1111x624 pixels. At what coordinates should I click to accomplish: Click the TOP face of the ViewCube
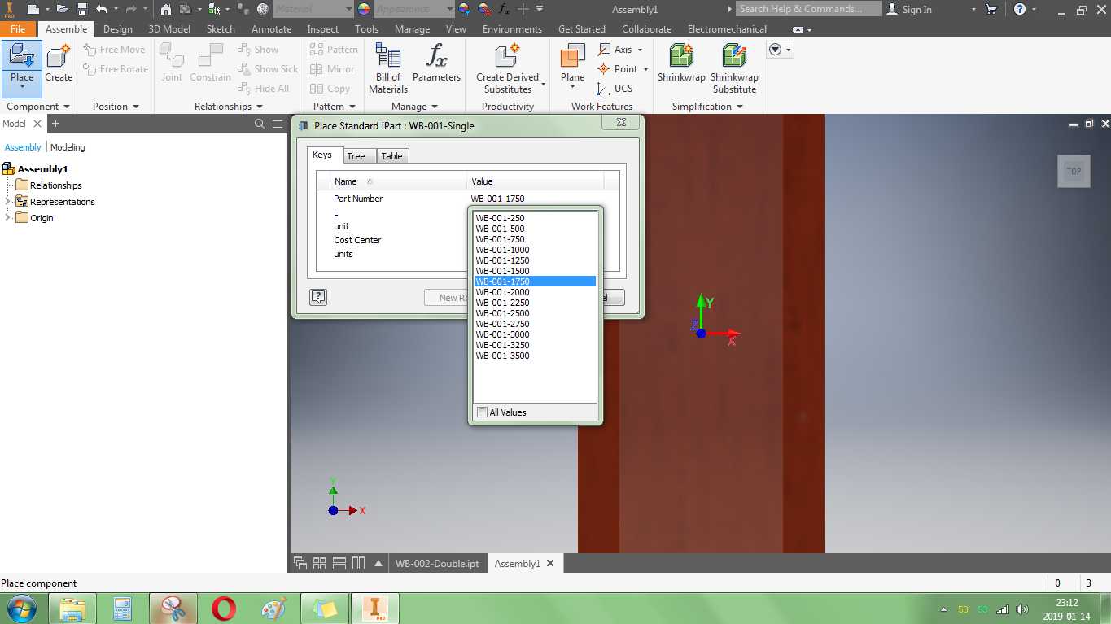(1074, 171)
